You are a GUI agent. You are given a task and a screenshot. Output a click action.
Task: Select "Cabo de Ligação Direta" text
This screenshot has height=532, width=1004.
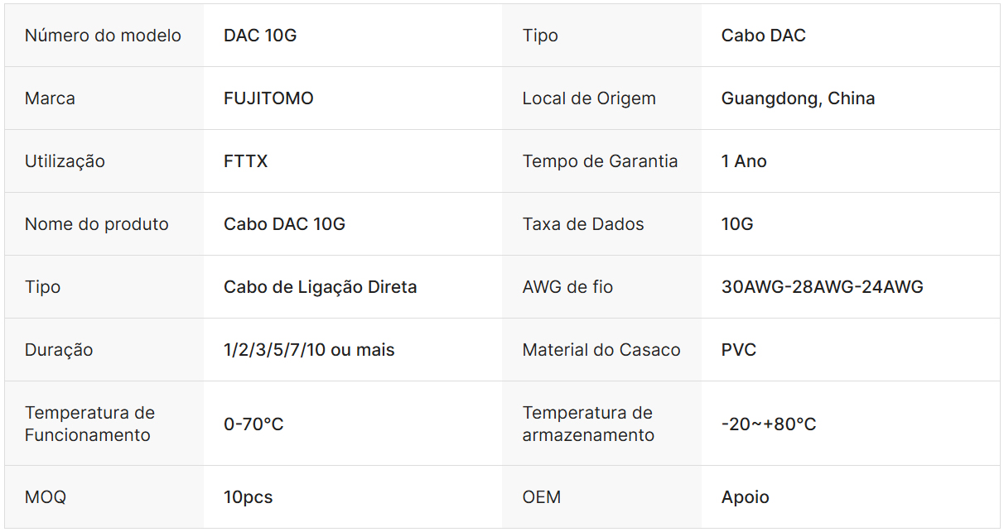pyautogui.click(x=320, y=287)
